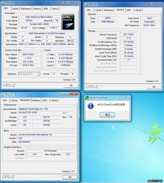Screen dimensions: 164x183
Task: Click the Graphic Interface version PCI-Express
Action: (x=50, y=151)
